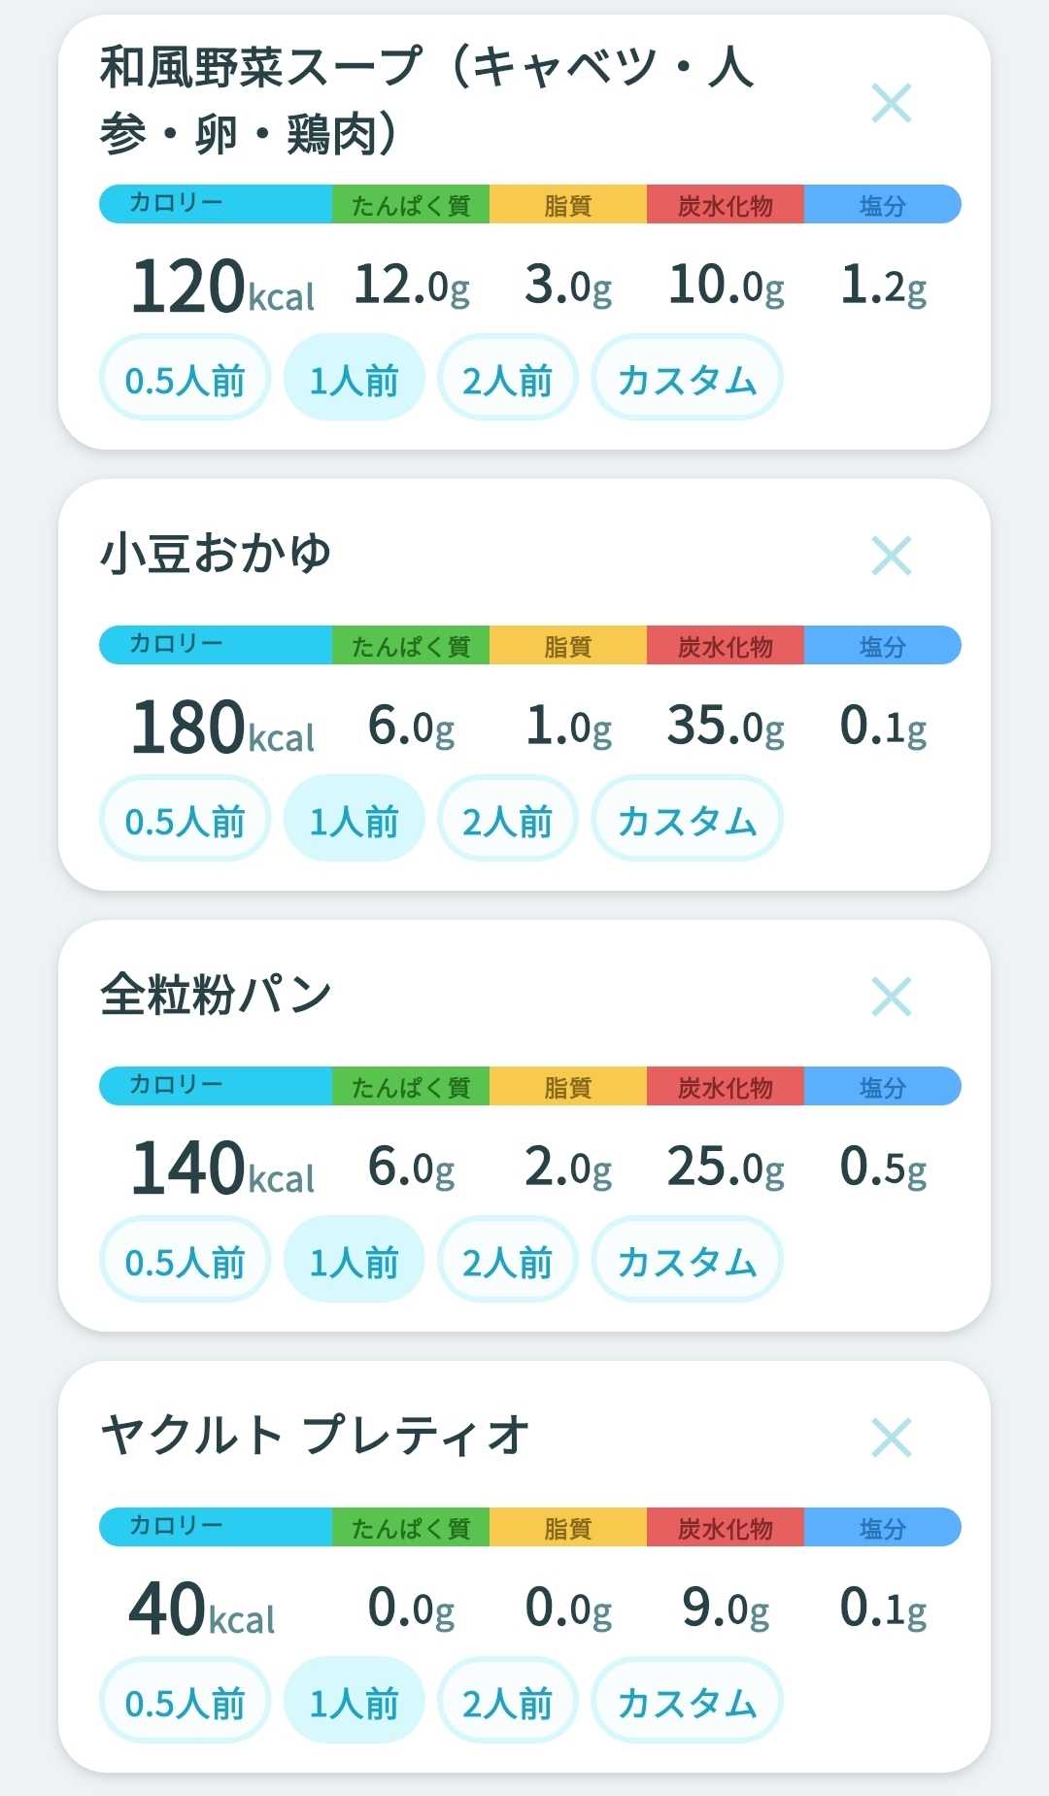Tap the 180kcal value for 小豆おかゆ

click(223, 728)
